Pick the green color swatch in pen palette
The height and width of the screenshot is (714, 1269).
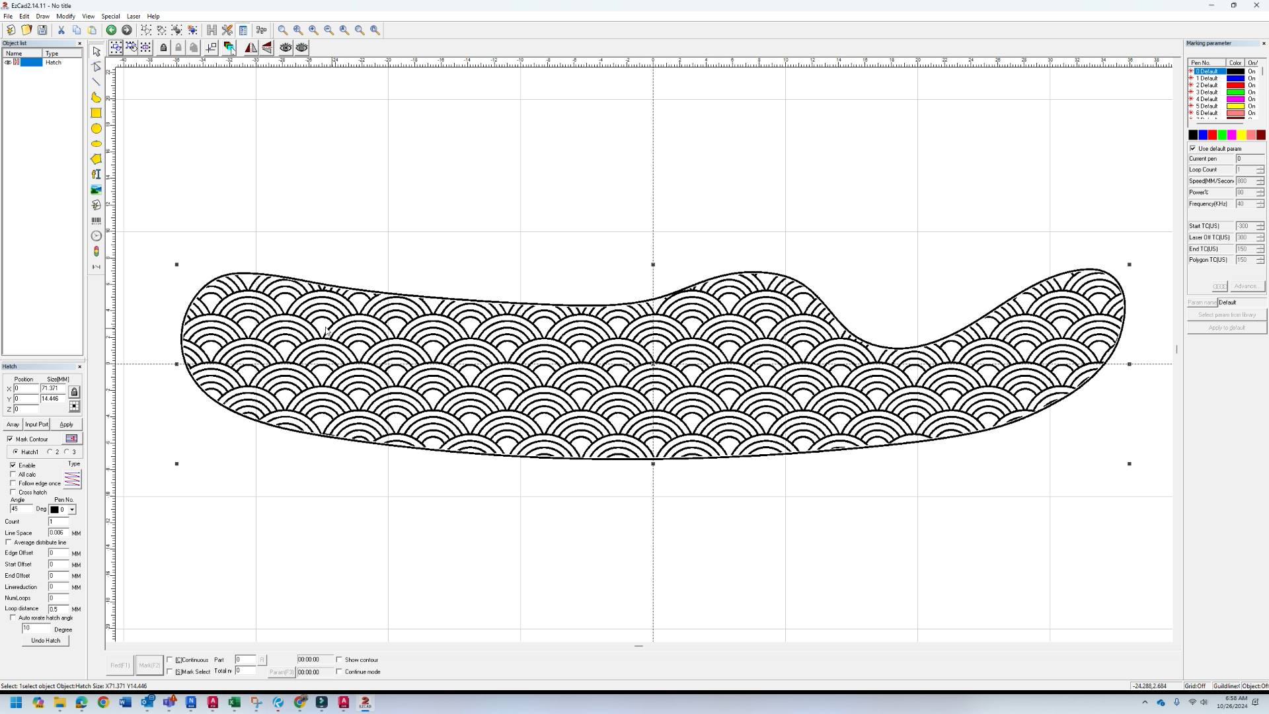[1222, 135]
